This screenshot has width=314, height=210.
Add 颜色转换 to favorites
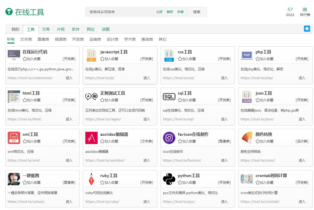[264, 141]
